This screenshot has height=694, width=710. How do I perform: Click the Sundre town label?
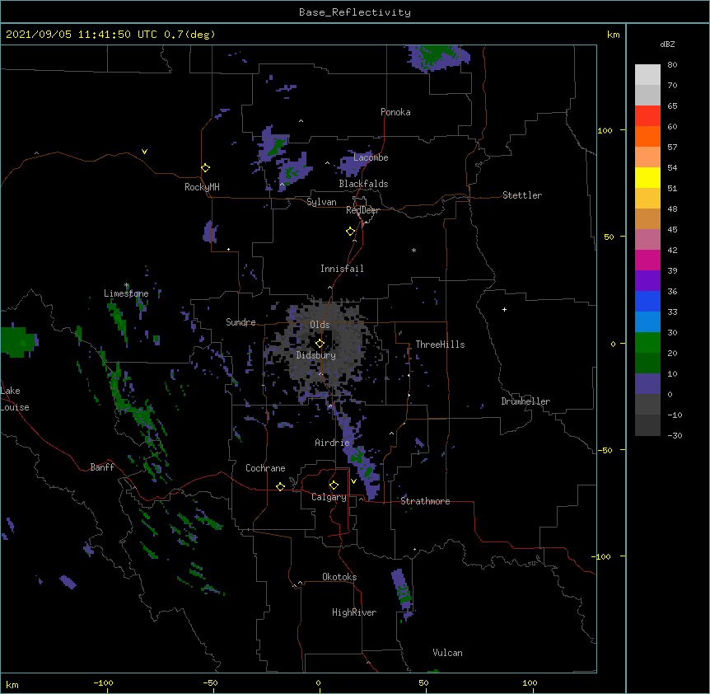[241, 322]
